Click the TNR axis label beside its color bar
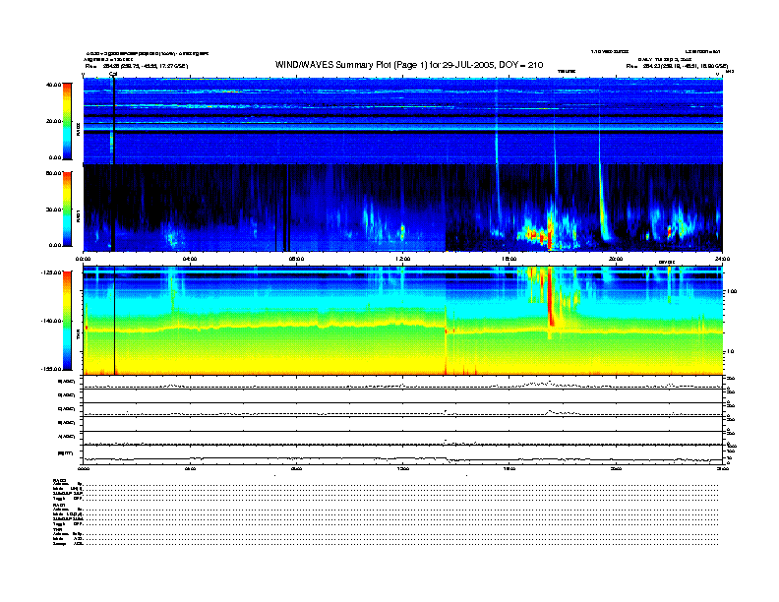This screenshot has height=602, width=779. click(x=79, y=335)
